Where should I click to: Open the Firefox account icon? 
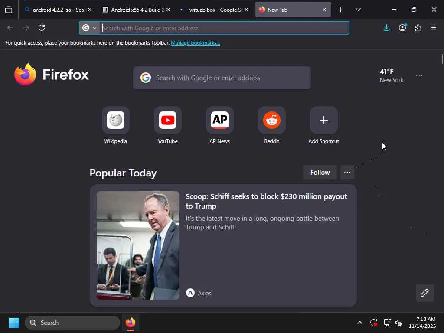402,28
